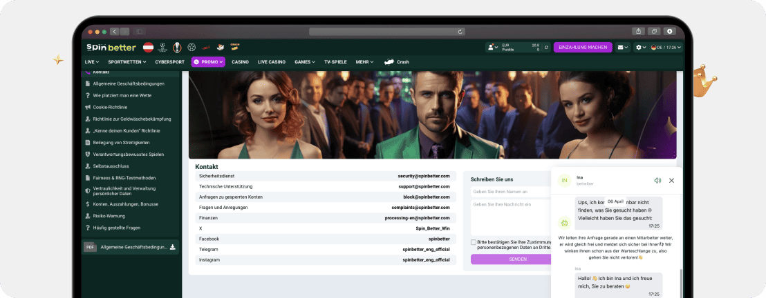The height and width of the screenshot is (298, 766).
Task: Open the Champions League icon
Action: point(162,48)
